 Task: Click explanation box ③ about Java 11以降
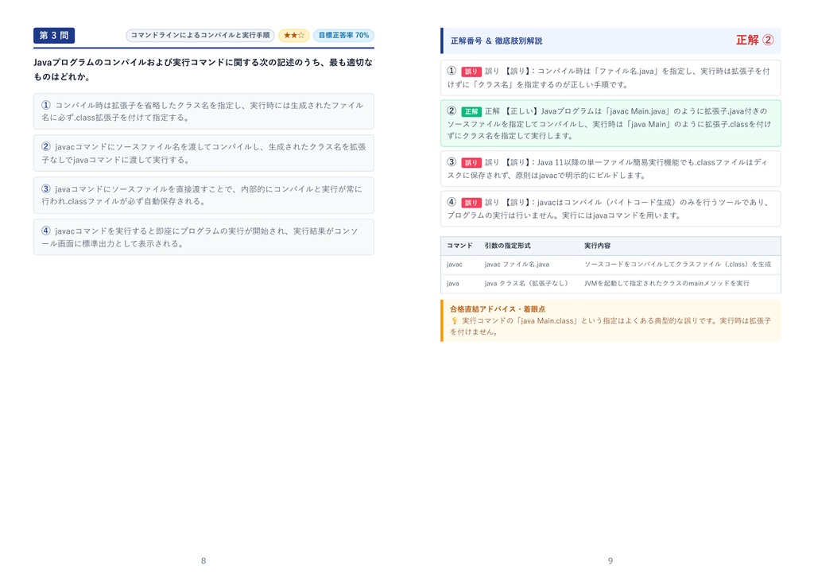point(610,169)
